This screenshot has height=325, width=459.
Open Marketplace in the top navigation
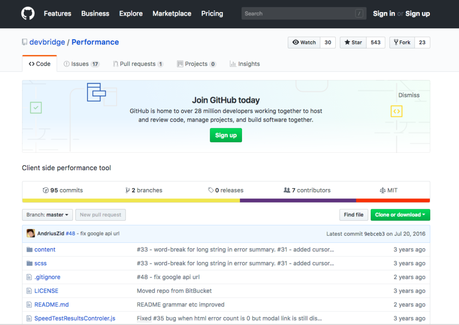pos(172,13)
